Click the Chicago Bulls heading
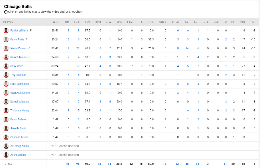This screenshot has width=260, height=168. click(18, 6)
